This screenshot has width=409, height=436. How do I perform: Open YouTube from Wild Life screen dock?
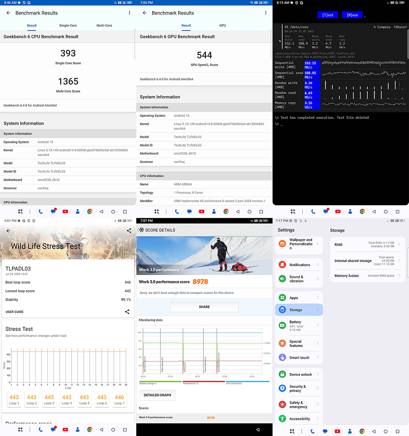(x=65, y=430)
